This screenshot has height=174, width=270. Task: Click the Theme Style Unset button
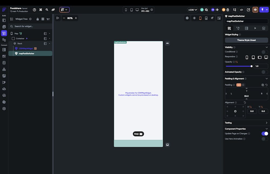coord(246,40)
